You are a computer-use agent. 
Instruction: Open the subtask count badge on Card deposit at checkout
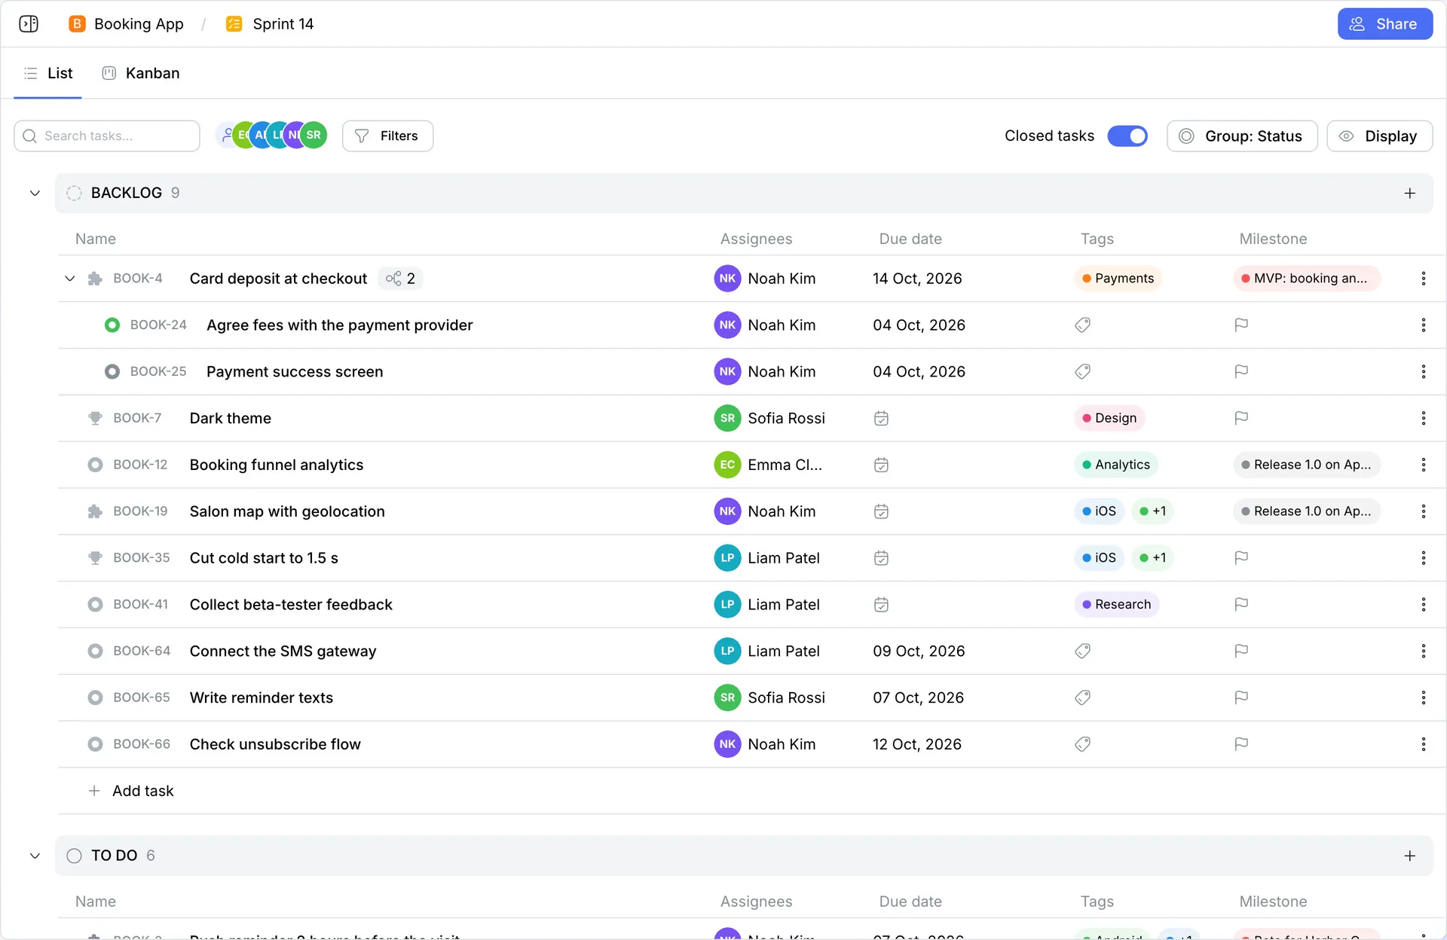[400, 279]
